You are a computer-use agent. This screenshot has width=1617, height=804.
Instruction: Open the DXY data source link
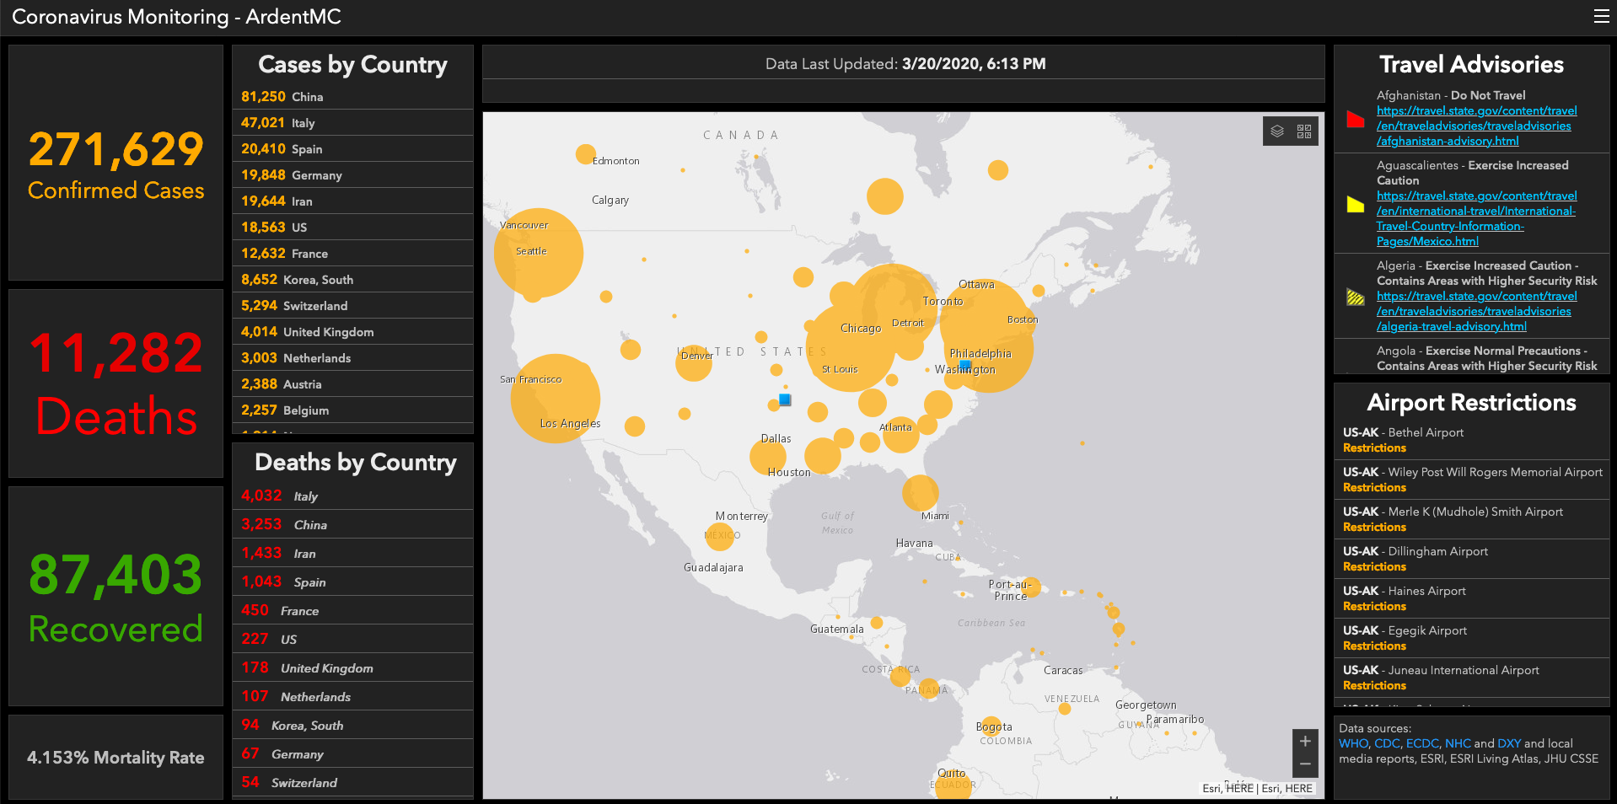(x=1508, y=743)
